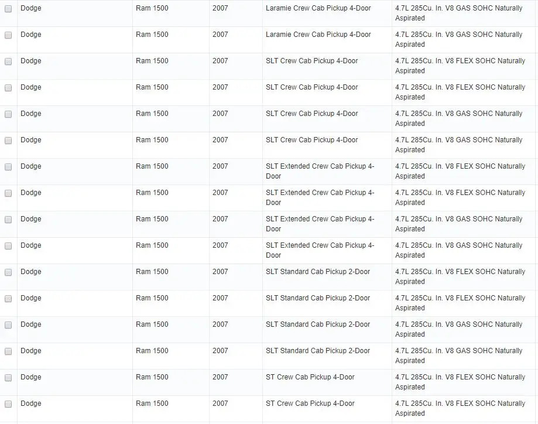
Task: Click trim text of second Laramie Crew Cab row
Action: (x=318, y=35)
